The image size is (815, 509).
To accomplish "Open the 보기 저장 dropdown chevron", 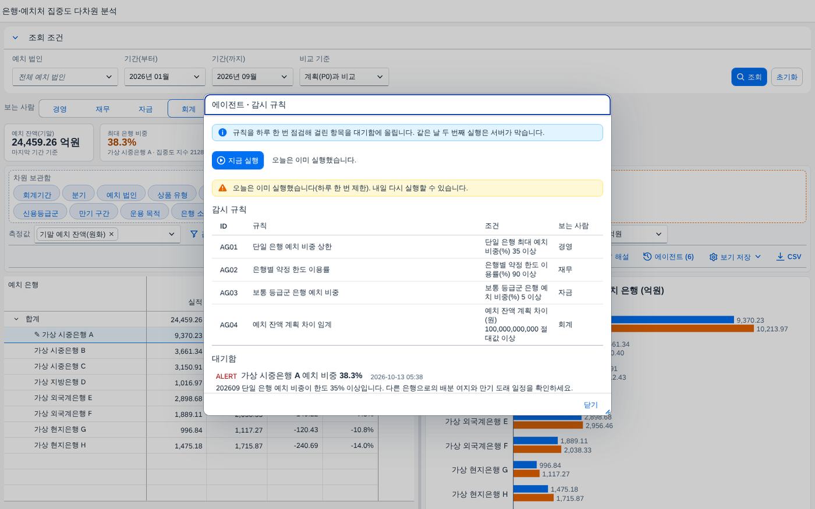I will 758,257.
